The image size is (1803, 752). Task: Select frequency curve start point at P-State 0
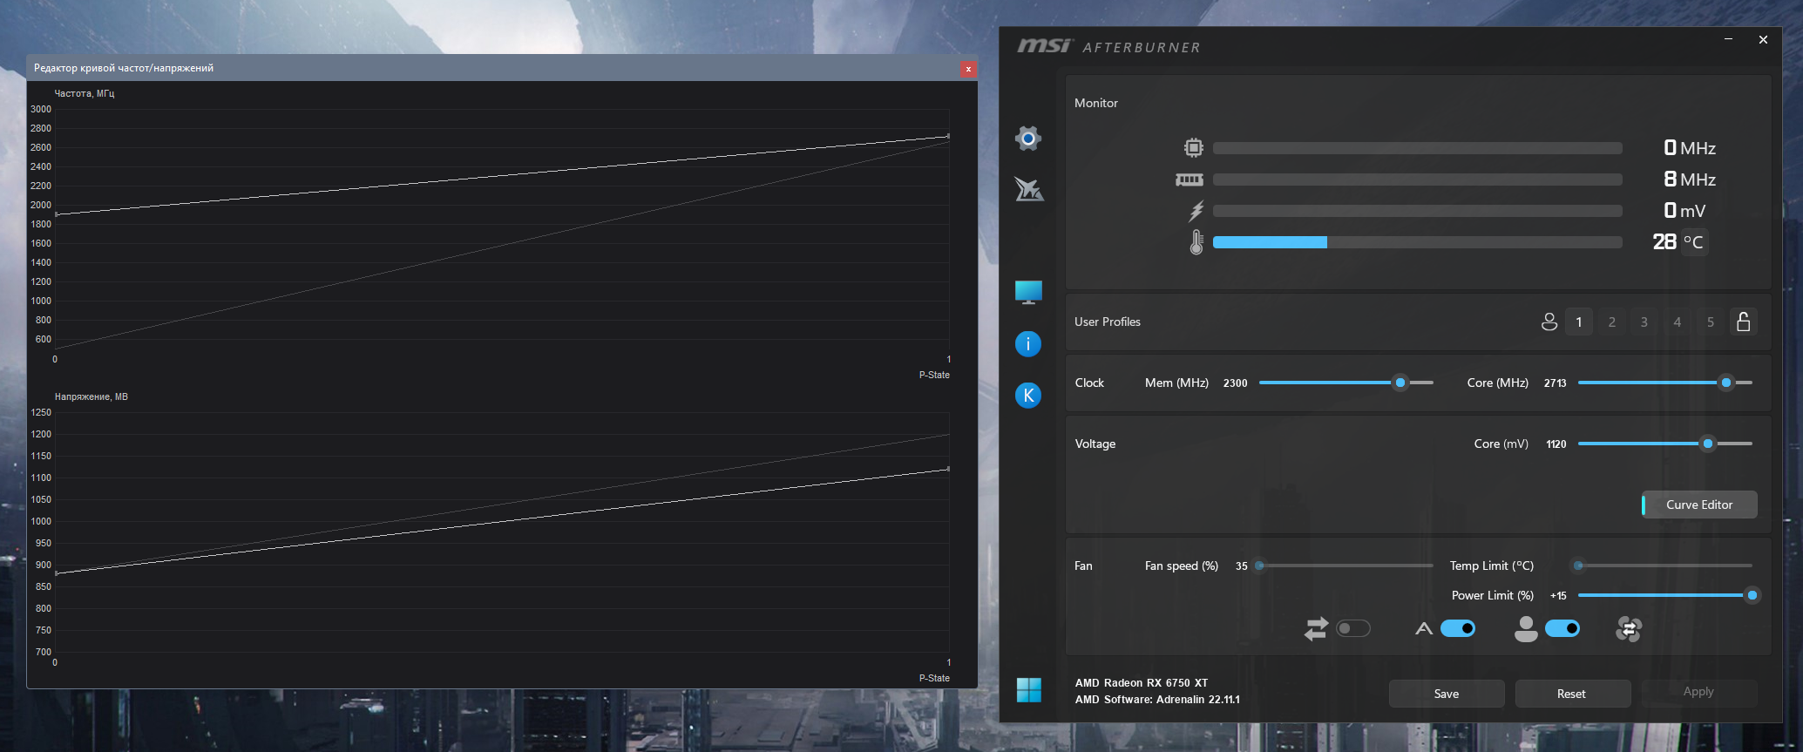pos(57,214)
